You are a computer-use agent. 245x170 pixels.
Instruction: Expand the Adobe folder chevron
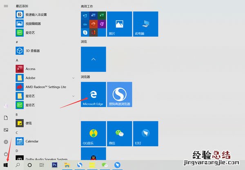[x=73, y=78]
